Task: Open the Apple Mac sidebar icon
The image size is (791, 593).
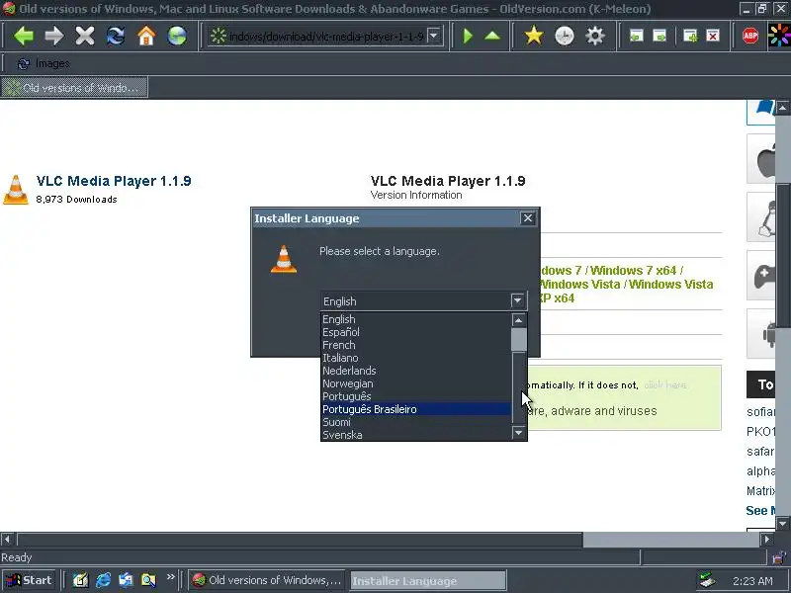Action: coord(760,158)
